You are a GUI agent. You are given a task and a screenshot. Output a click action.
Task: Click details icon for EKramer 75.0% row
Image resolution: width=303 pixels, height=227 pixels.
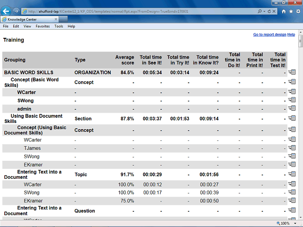tap(292, 201)
